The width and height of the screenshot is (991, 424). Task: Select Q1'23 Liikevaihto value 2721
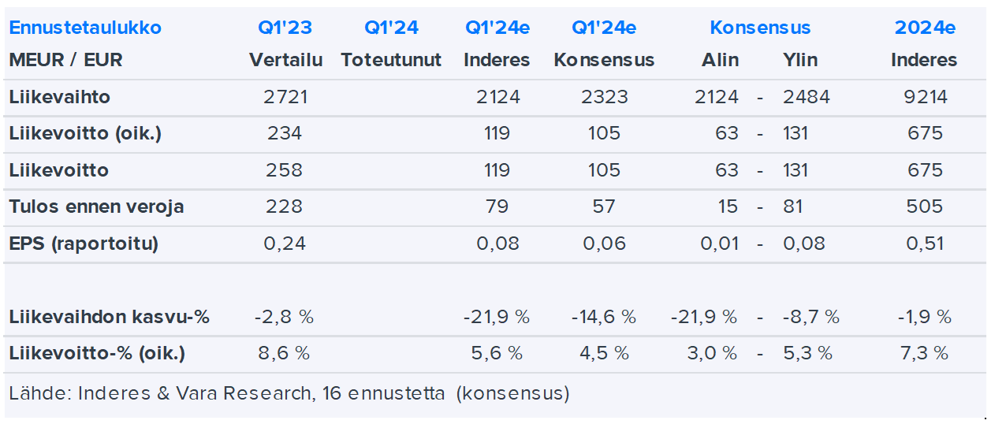pos(285,97)
